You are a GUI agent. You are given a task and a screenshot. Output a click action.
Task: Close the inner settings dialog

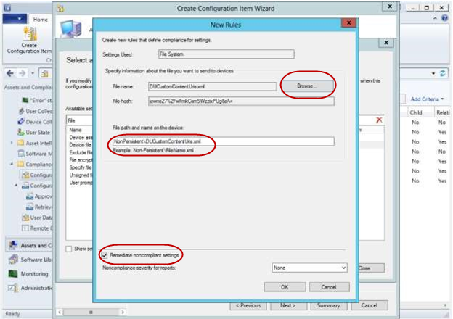click(386, 43)
